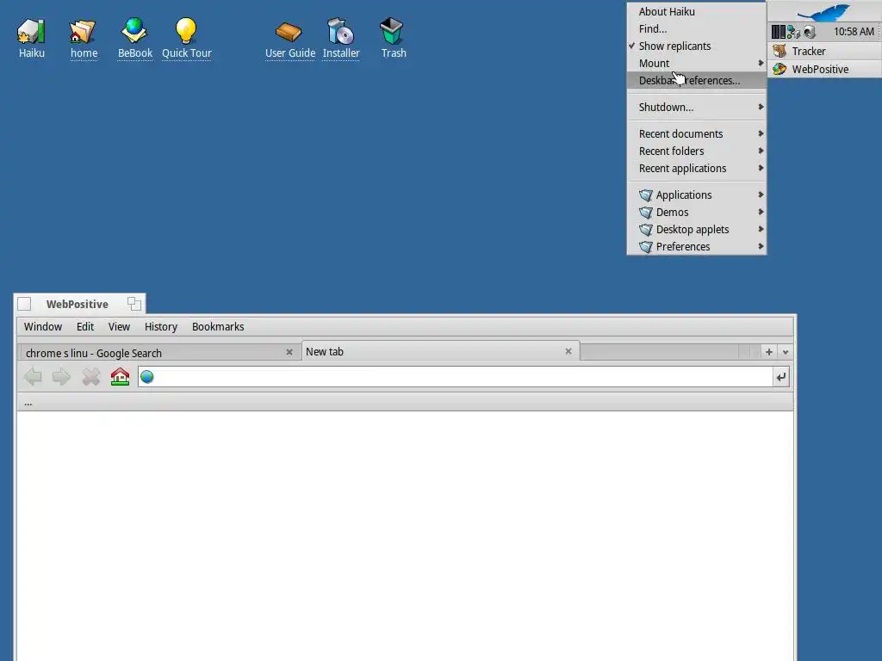
Task: Click the go/enter button beside URL field
Action: coord(781,377)
